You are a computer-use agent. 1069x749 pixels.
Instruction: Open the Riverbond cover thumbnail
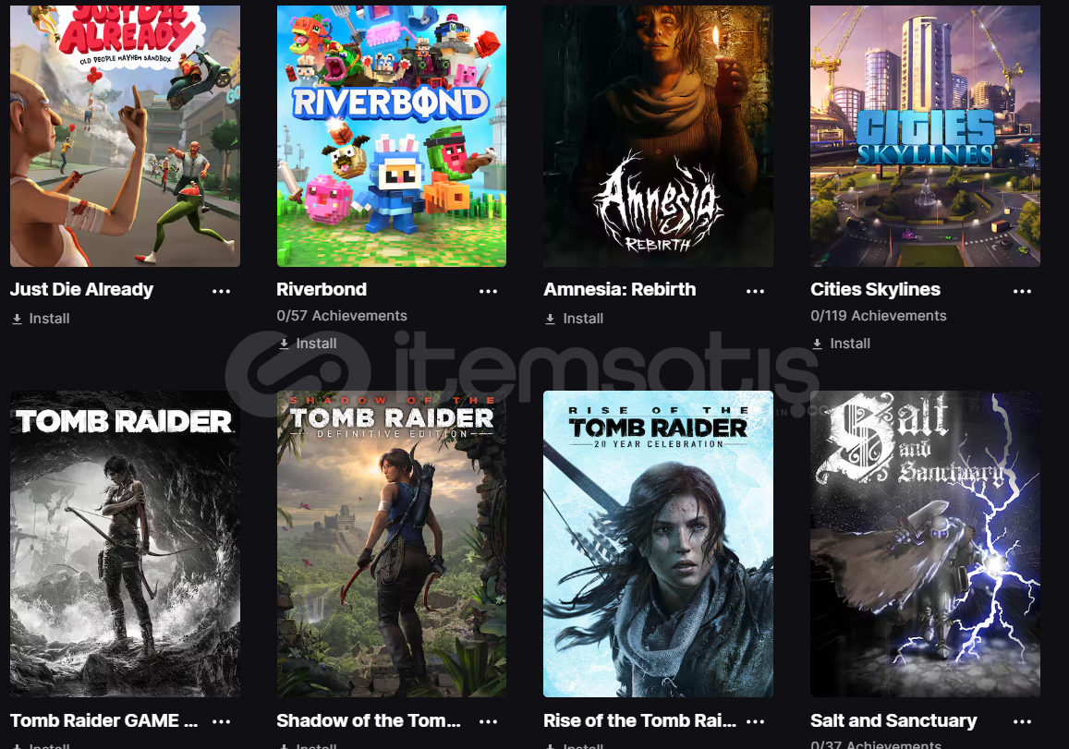coord(392,136)
